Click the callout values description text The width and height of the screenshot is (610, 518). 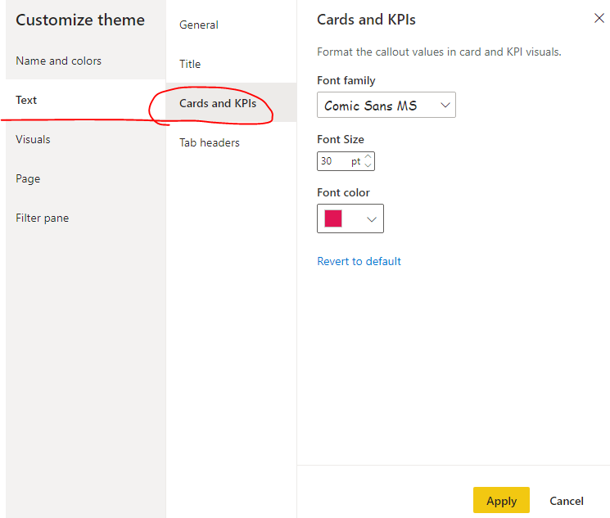point(439,52)
